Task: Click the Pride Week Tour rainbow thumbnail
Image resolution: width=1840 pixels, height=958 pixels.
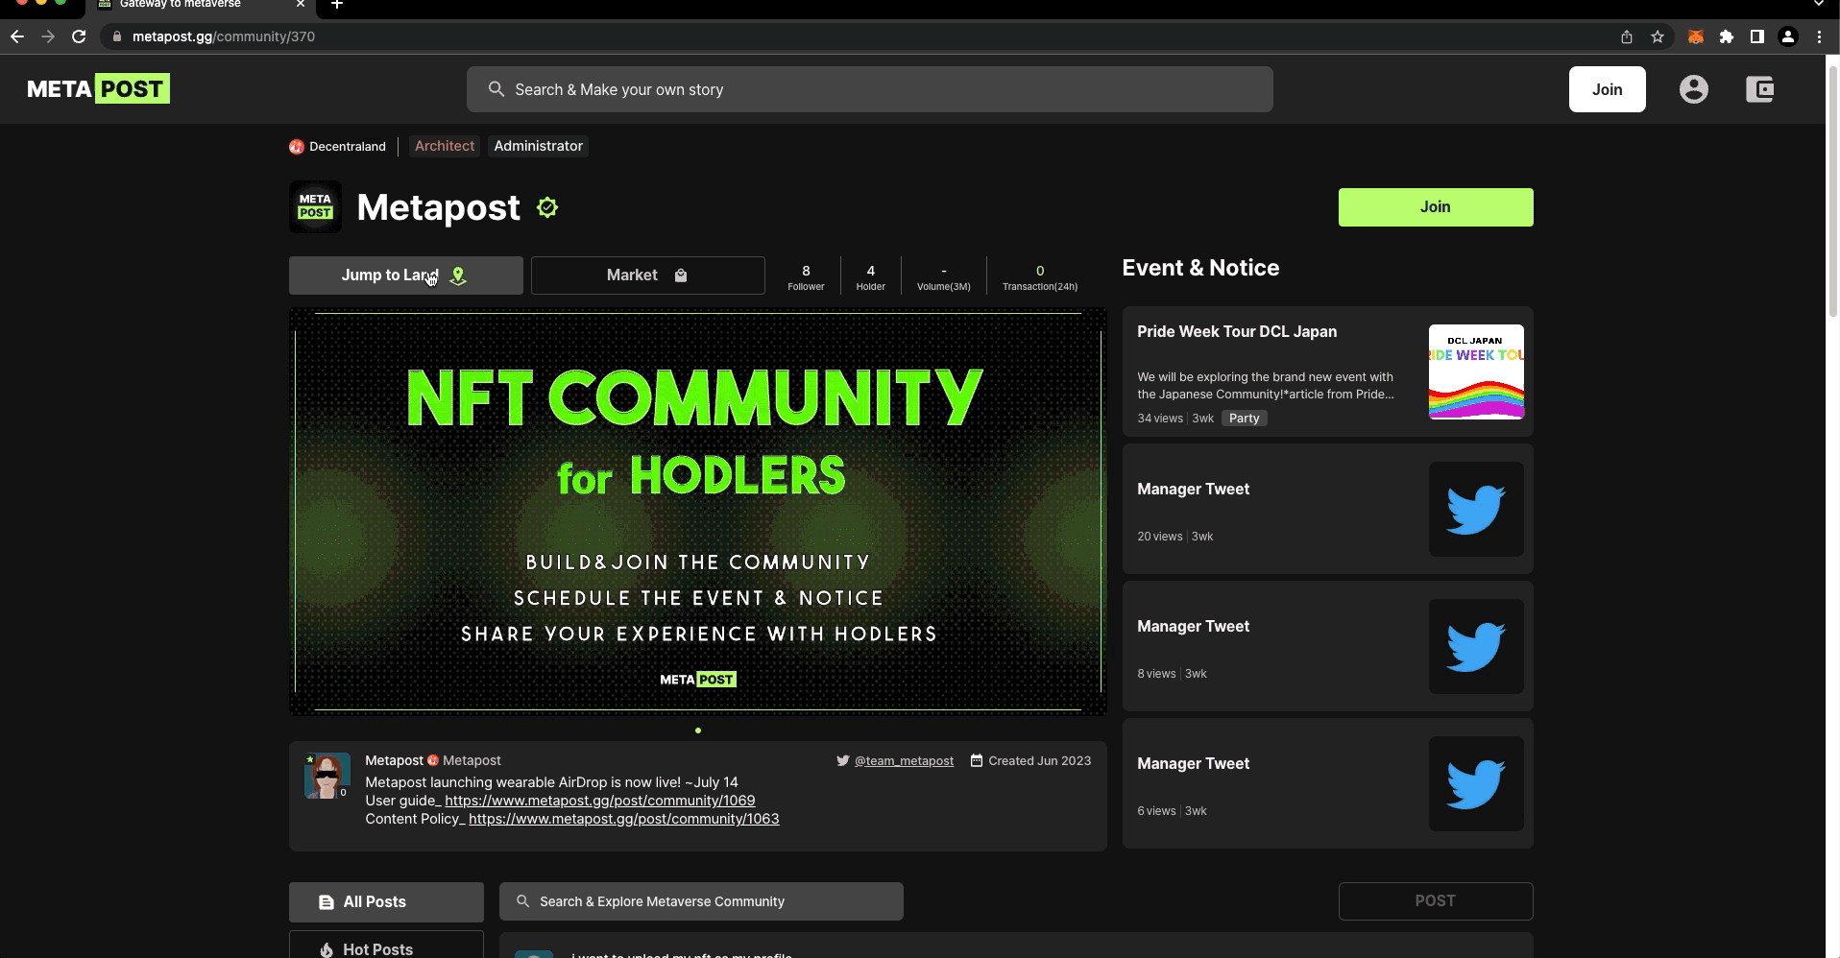Action: (x=1475, y=371)
